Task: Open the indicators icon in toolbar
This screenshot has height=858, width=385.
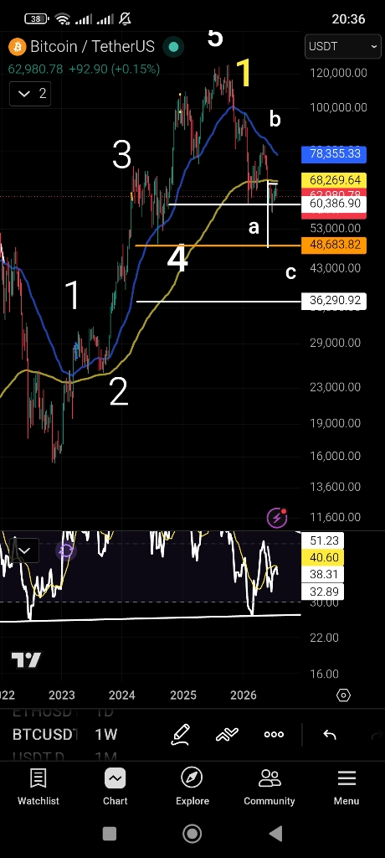Action: point(227,734)
